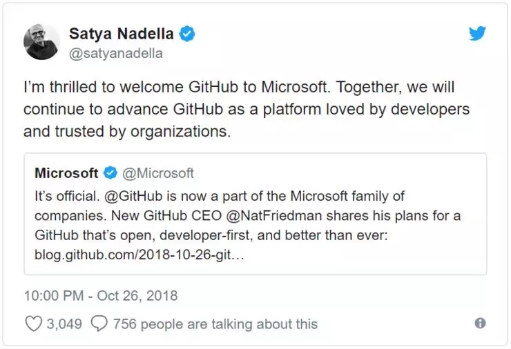Open the Microsoft name in quoted tweet
This screenshot has width=511, height=349.
(x=66, y=173)
